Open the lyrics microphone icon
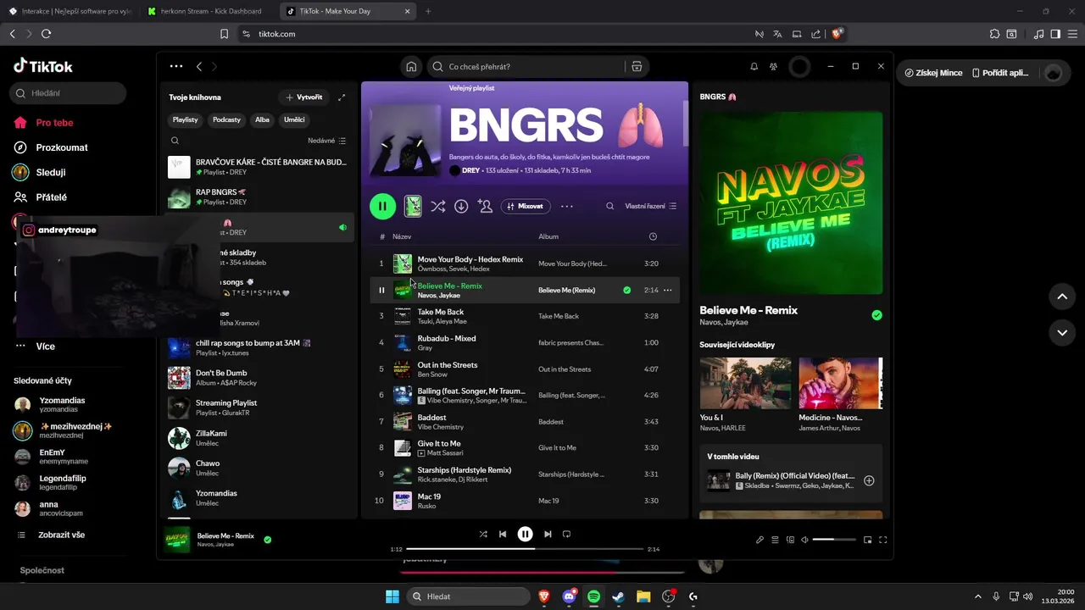 [x=759, y=540]
